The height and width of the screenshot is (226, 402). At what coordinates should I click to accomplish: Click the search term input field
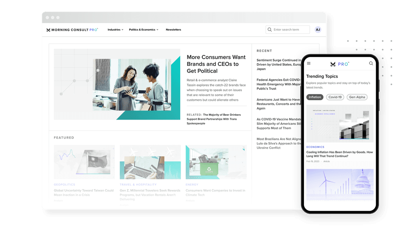tap(291, 30)
